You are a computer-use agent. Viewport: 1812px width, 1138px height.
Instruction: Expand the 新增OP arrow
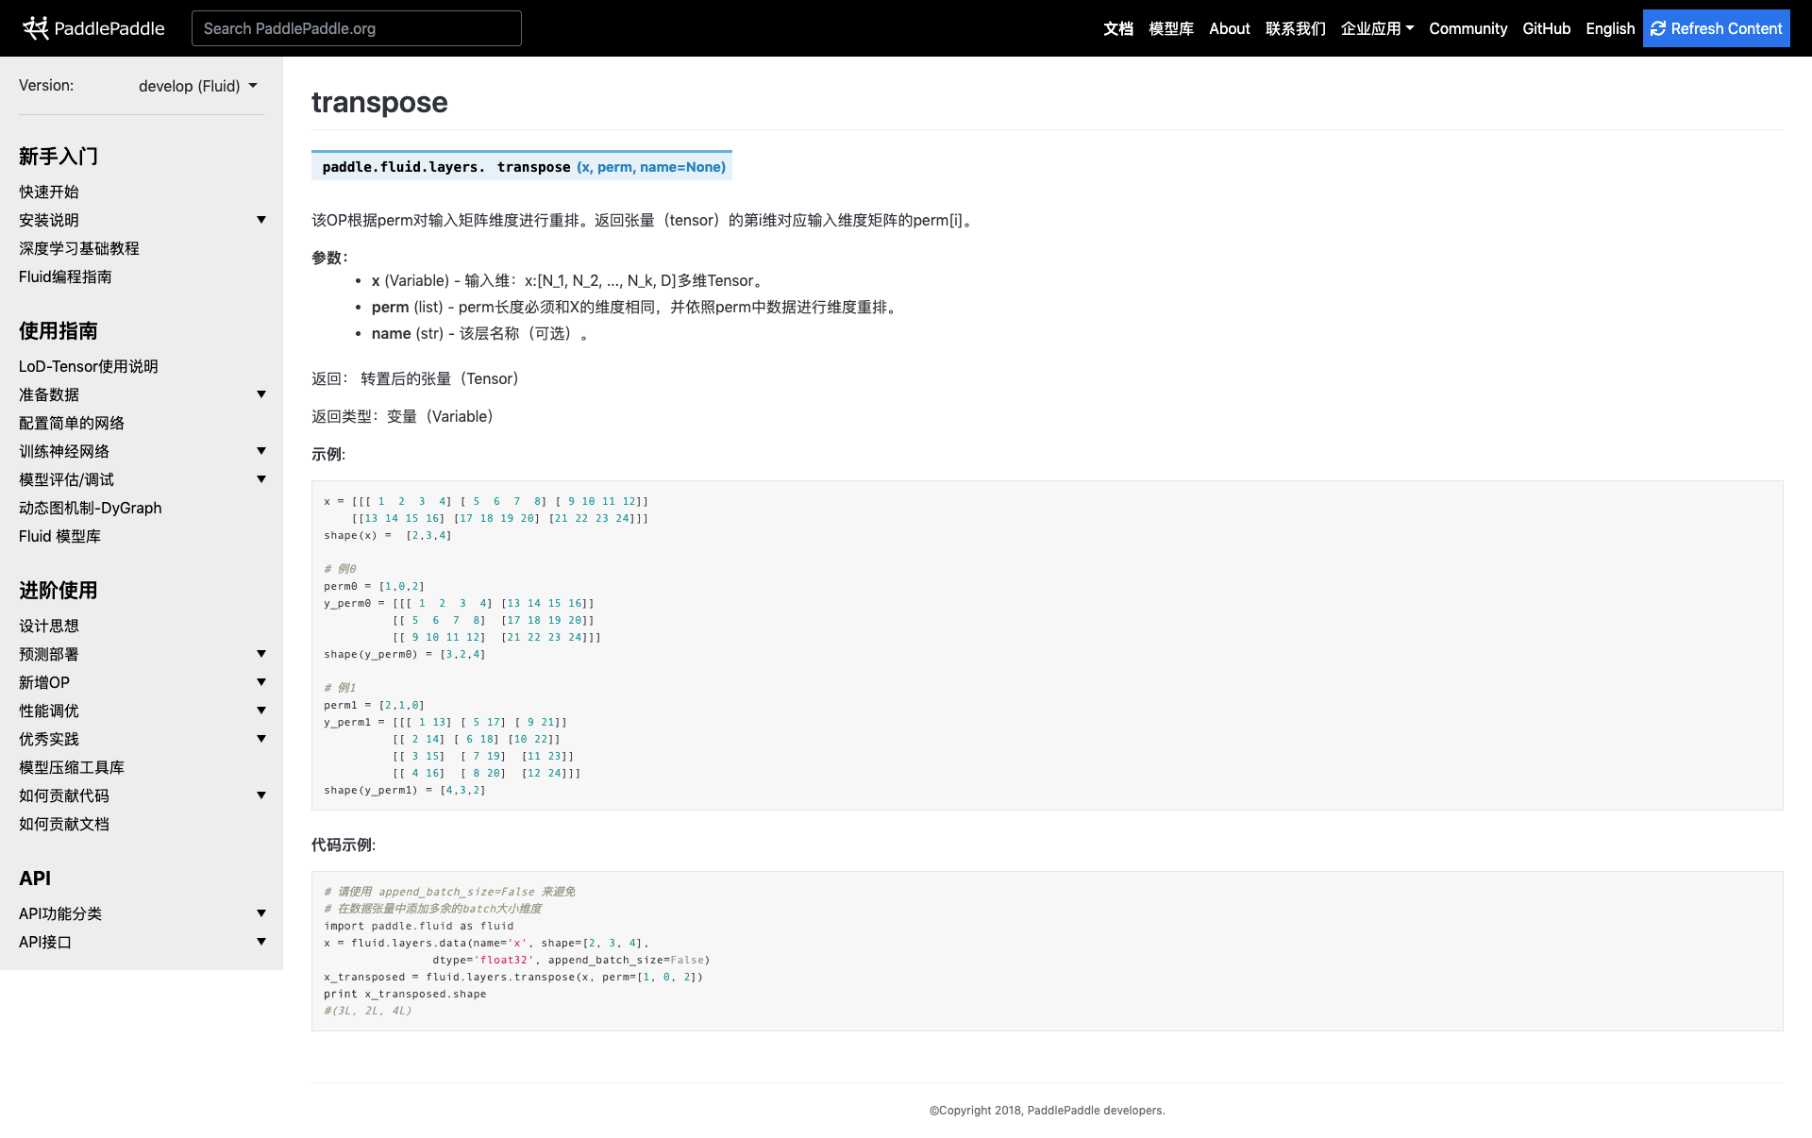(261, 682)
